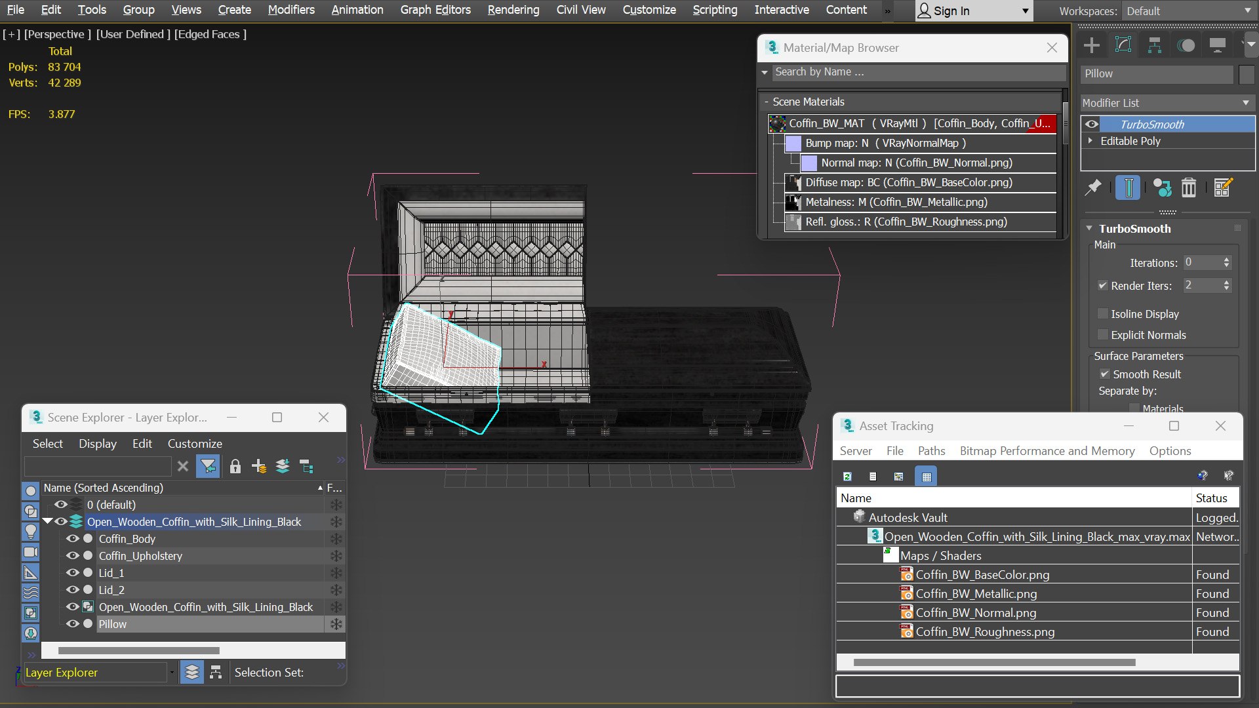
Task: Increase the Iterations spinner value
Action: tap(1226, 260)
